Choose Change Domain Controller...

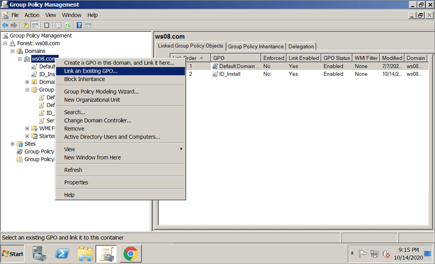[x=120, y=120]
